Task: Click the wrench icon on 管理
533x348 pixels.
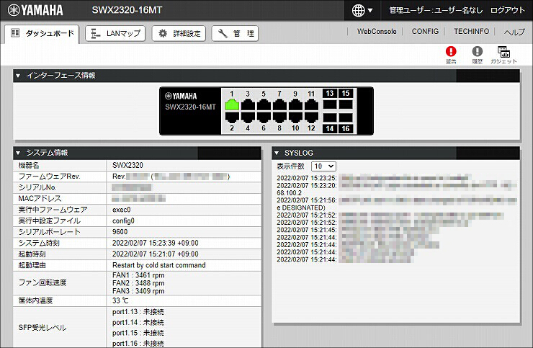Action: click(223, 33)
